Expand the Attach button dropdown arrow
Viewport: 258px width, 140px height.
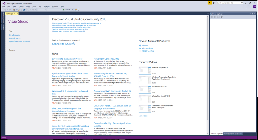tap(72, 10)
